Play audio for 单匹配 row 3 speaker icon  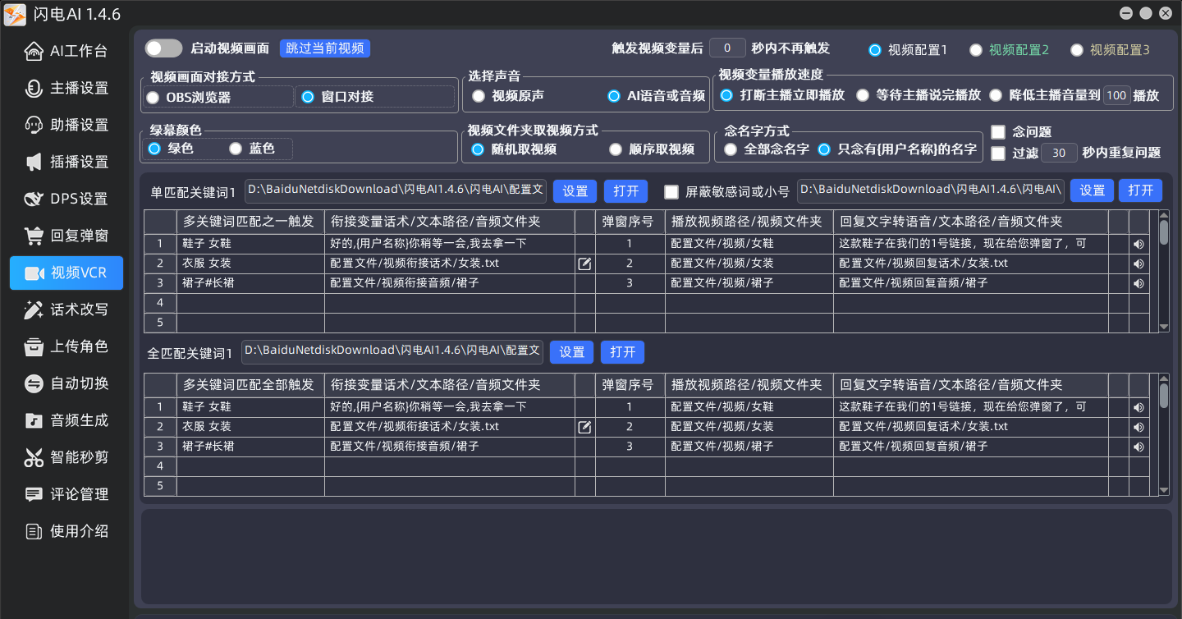(1138, 283)
